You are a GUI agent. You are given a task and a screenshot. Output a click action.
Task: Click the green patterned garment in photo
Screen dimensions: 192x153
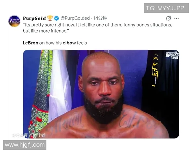click(41, 93)
